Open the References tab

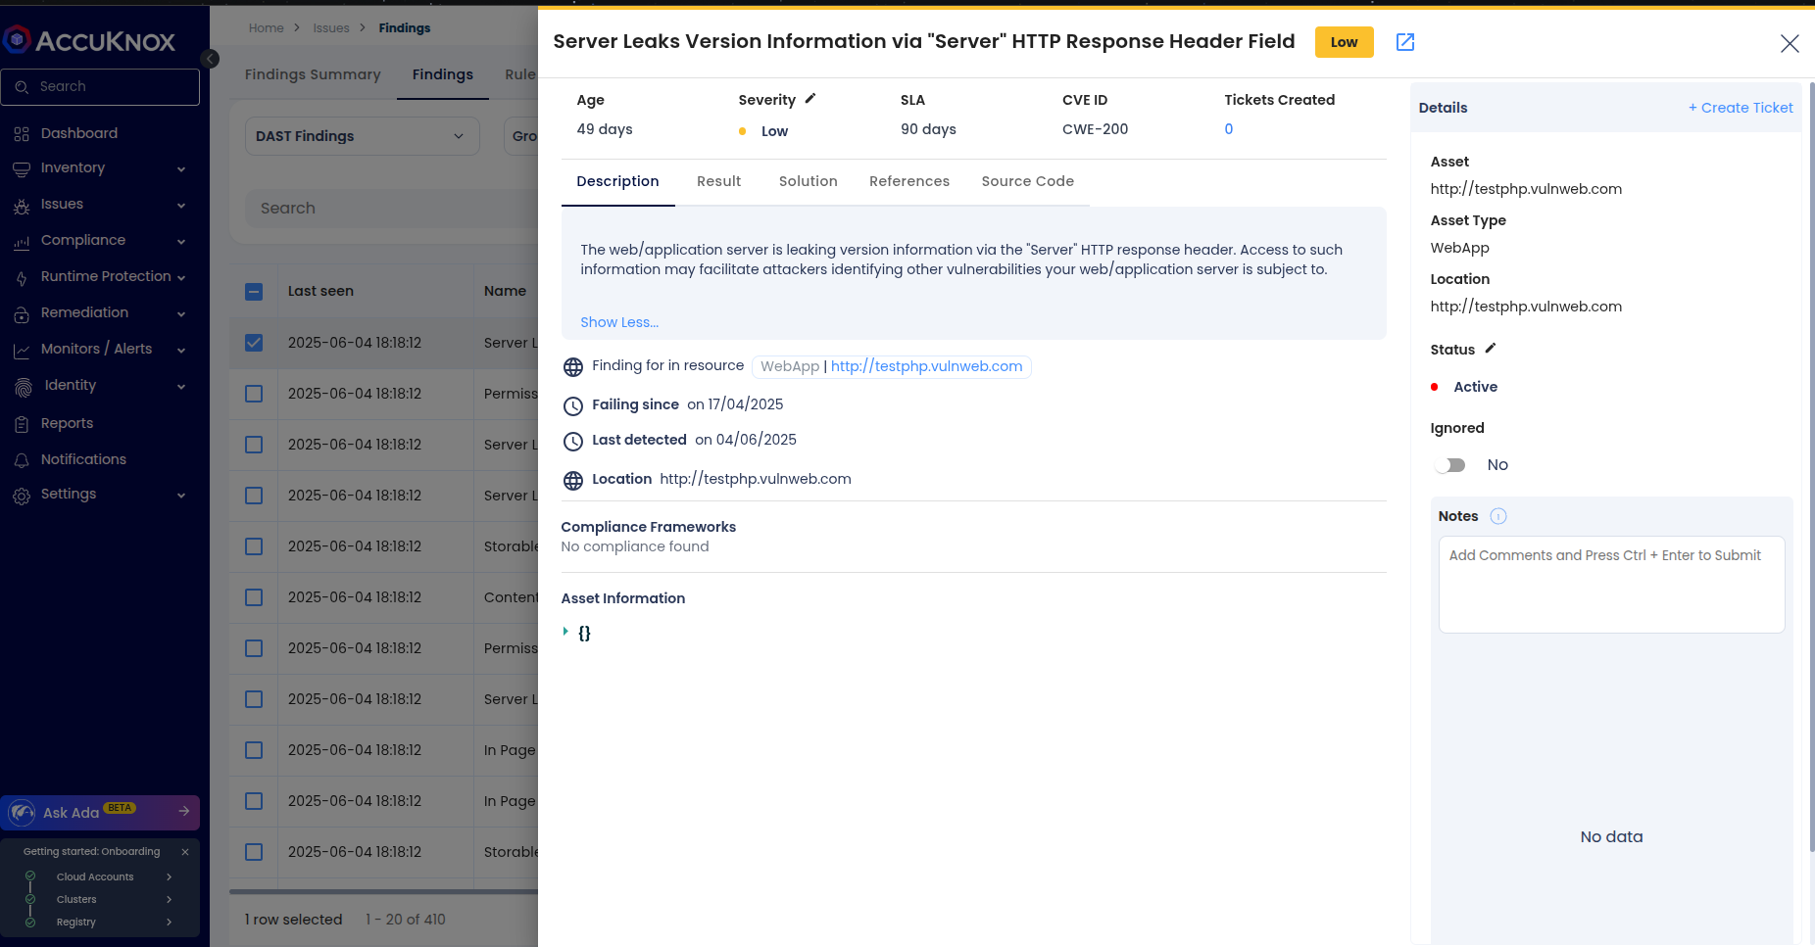(908, 181)
